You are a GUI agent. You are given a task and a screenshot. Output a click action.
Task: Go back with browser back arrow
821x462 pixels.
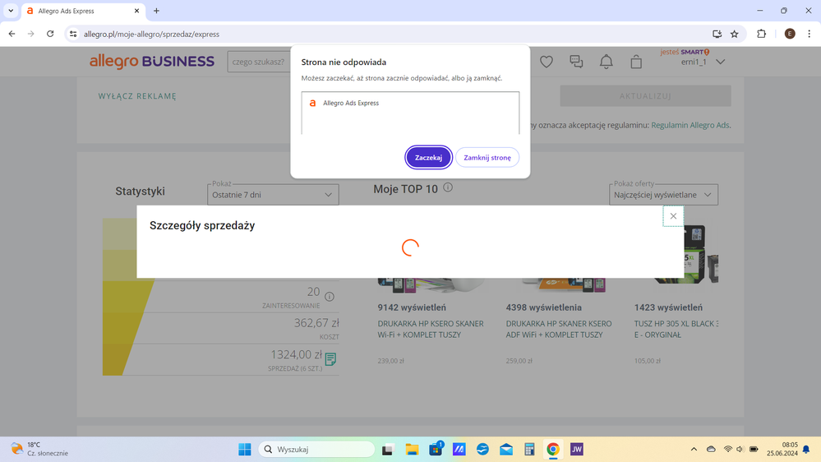[12, 34]
